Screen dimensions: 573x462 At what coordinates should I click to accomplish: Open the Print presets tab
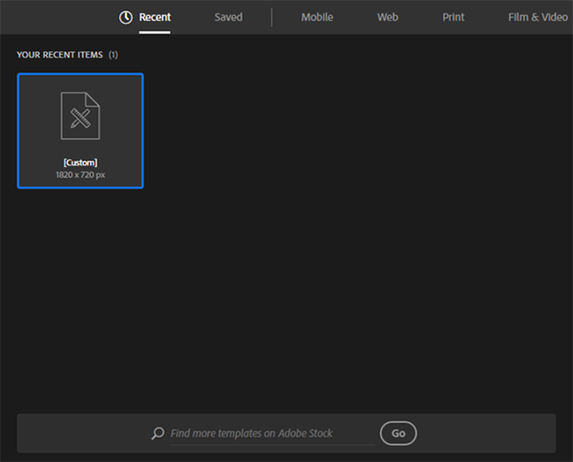tap(453, 17)
